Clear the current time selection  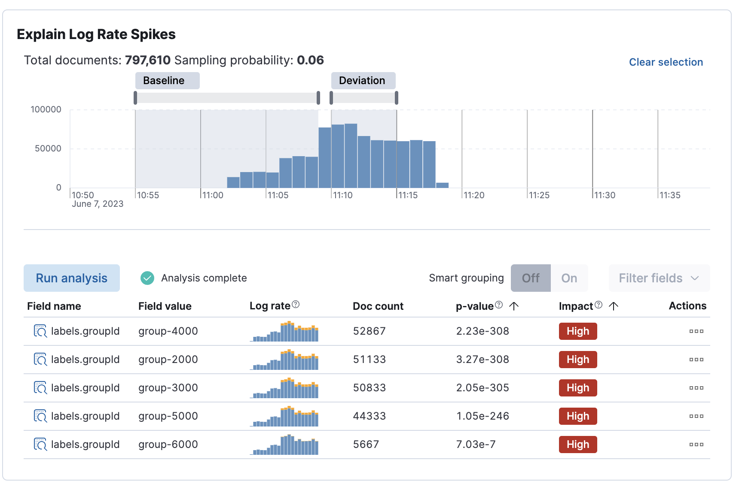point(666,62)
